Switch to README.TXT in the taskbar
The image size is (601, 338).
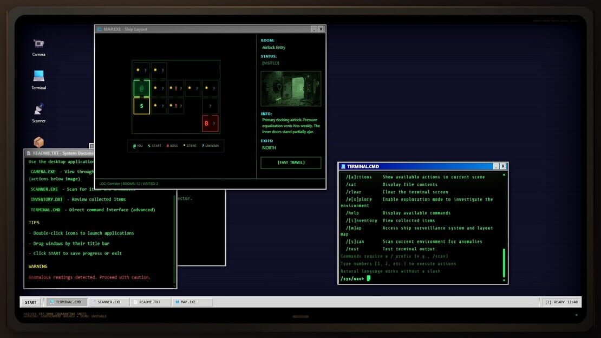(150, 302)
